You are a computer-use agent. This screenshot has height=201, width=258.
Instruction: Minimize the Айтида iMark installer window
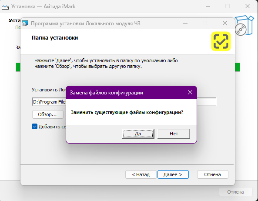coord(208,7)
